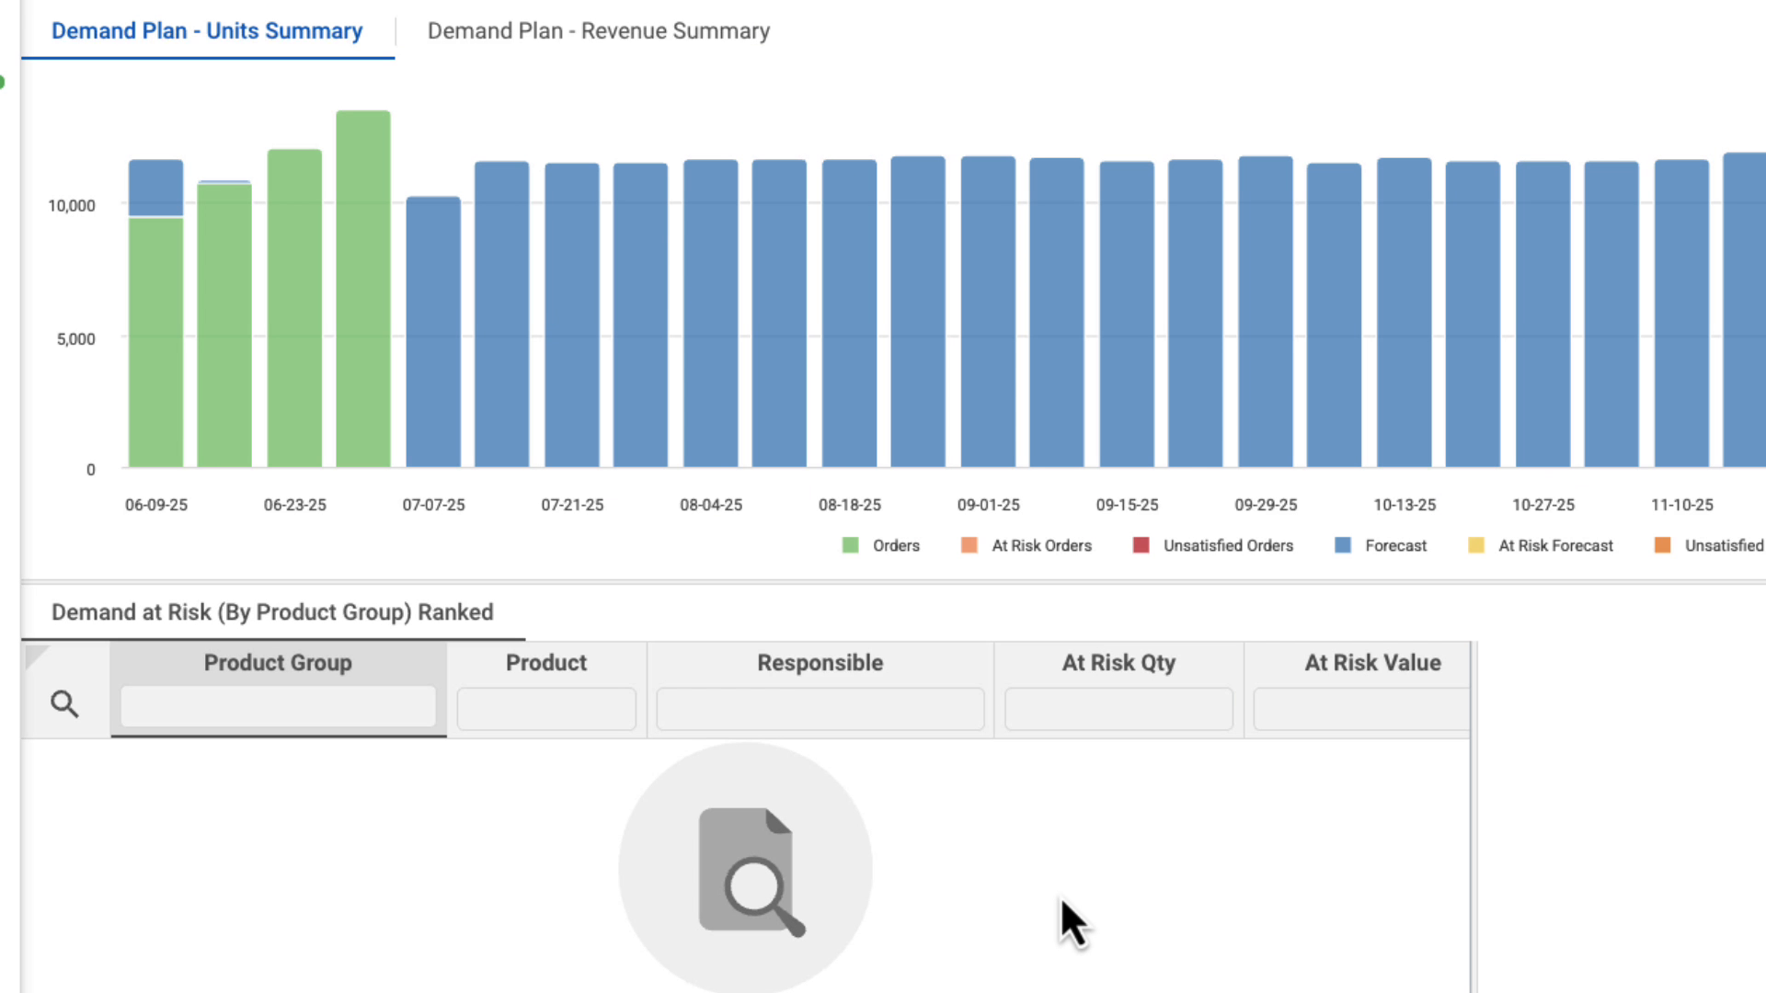
Task: Click the At Risk Qty filter box
Action: 1118,709
